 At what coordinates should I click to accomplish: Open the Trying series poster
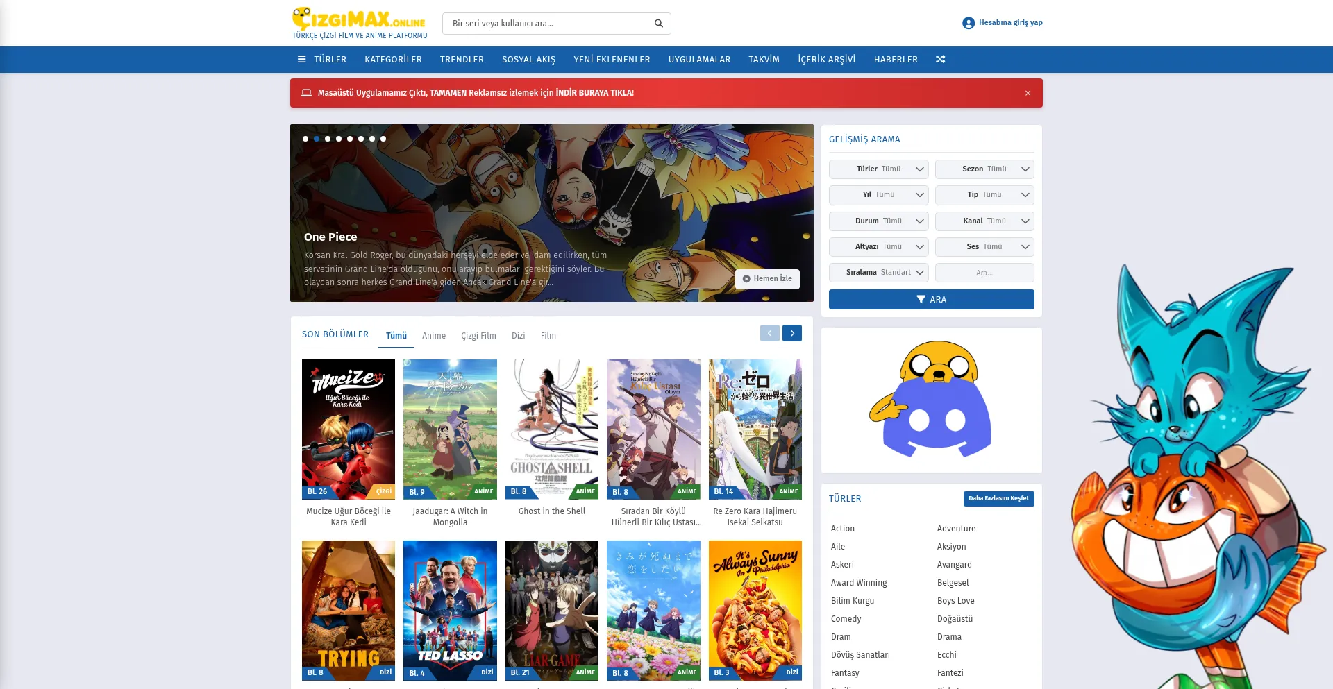point(349,611)
